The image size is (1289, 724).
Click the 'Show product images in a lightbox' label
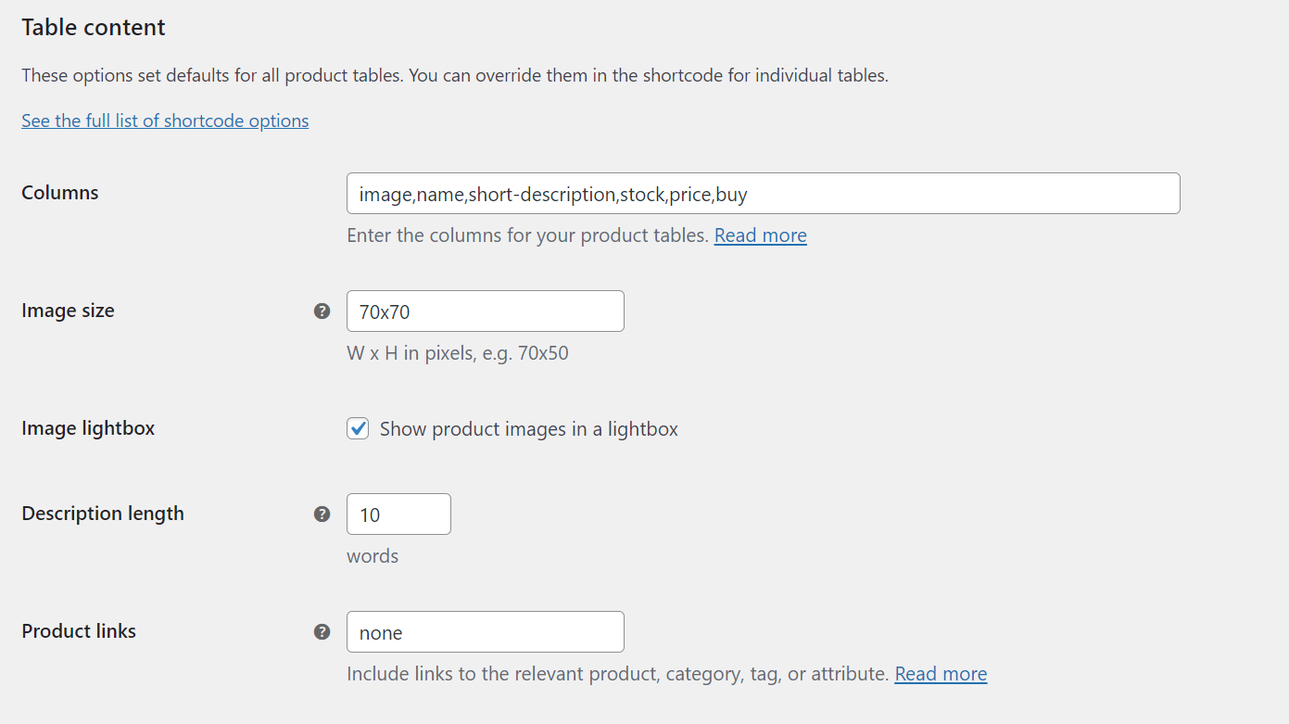(x=528, y=429)
